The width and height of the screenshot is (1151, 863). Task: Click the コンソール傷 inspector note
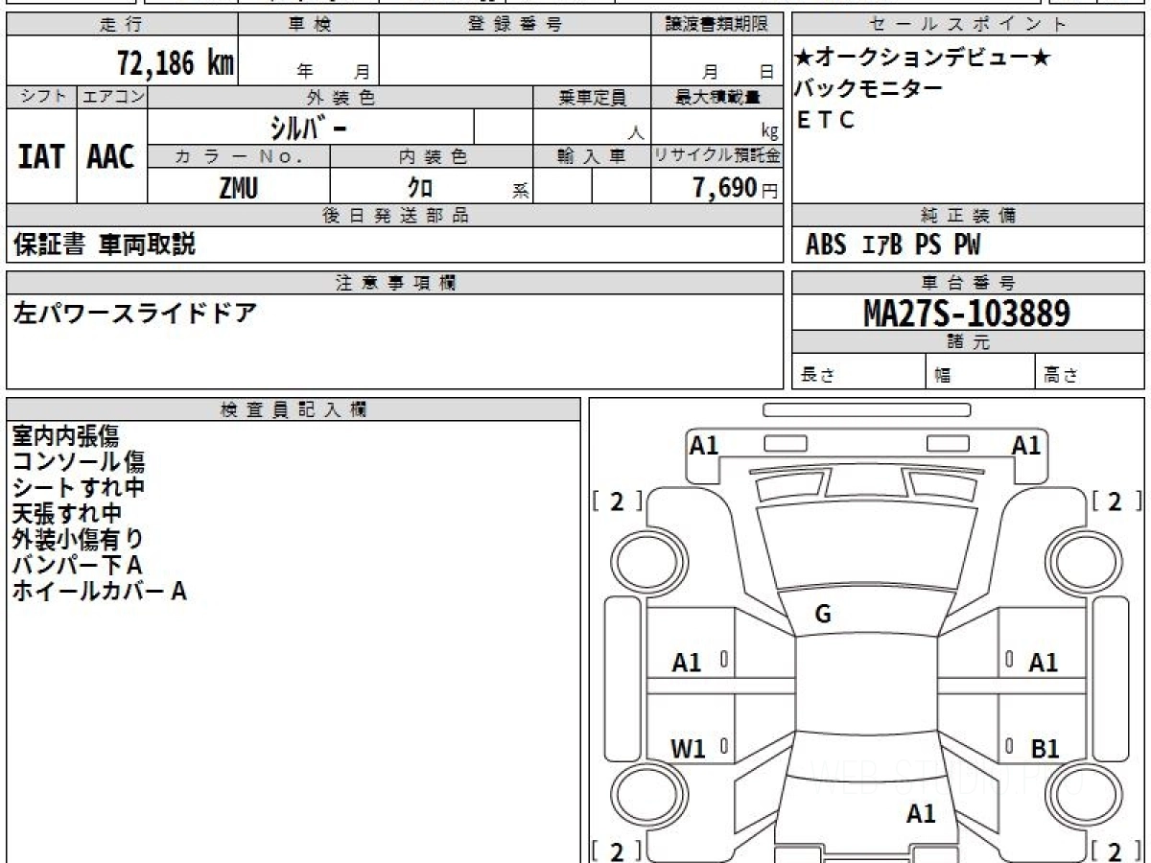[79, 462]
